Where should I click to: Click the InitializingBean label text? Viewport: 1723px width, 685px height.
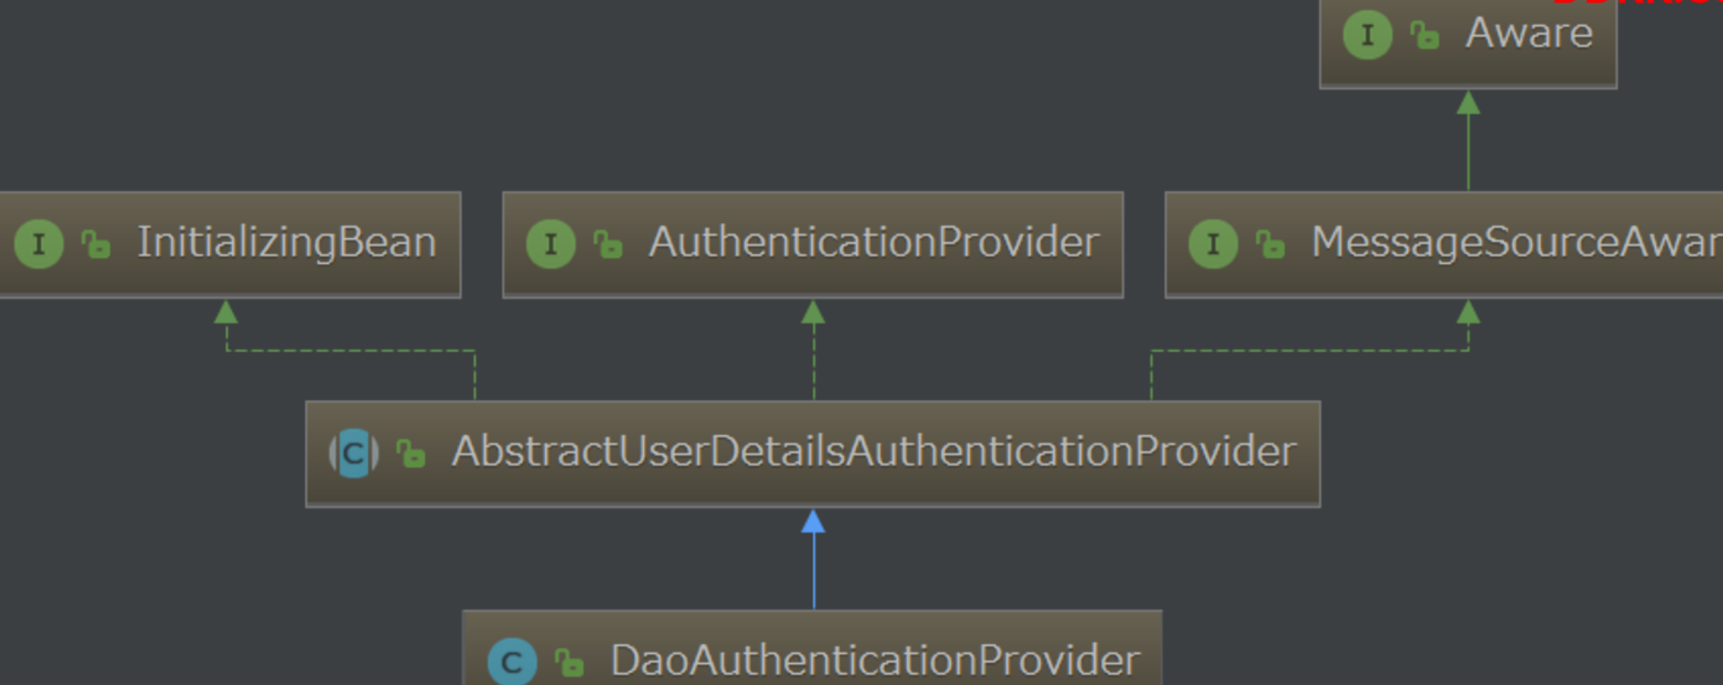[x=287, y=243]
